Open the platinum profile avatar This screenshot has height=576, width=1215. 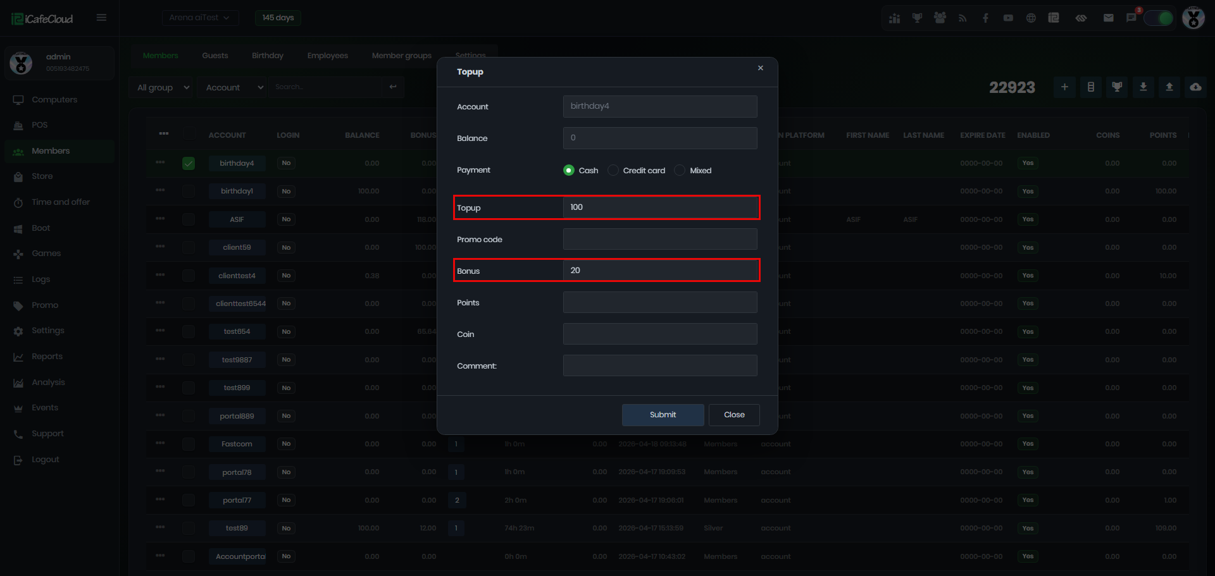1193,18
